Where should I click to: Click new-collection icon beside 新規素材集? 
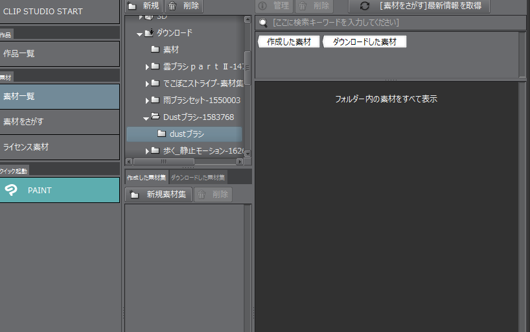[134, 195]
